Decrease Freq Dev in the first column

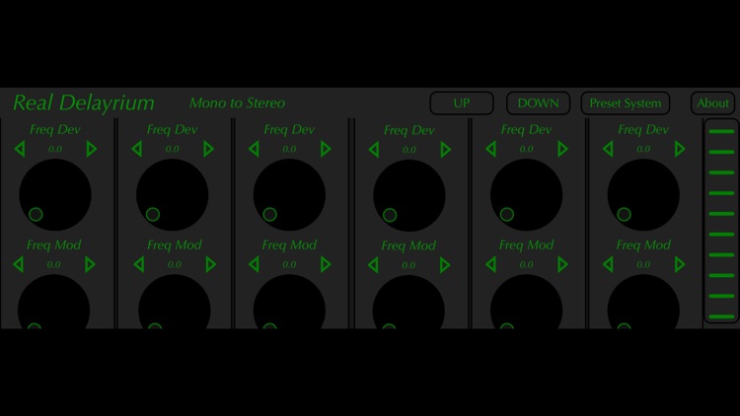click(x=20, y=149)
